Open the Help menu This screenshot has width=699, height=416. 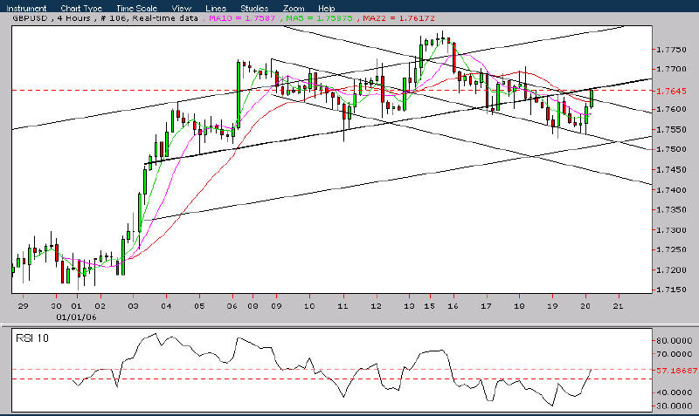click(326, 8)
